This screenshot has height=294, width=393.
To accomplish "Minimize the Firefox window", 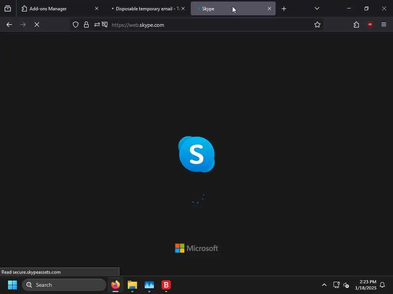I will pyautogui.click(x=349, y=8).
